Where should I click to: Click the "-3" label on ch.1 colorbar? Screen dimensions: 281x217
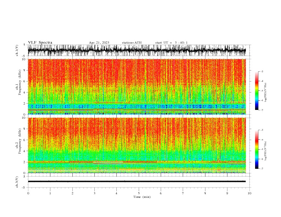tap(261, 71)
